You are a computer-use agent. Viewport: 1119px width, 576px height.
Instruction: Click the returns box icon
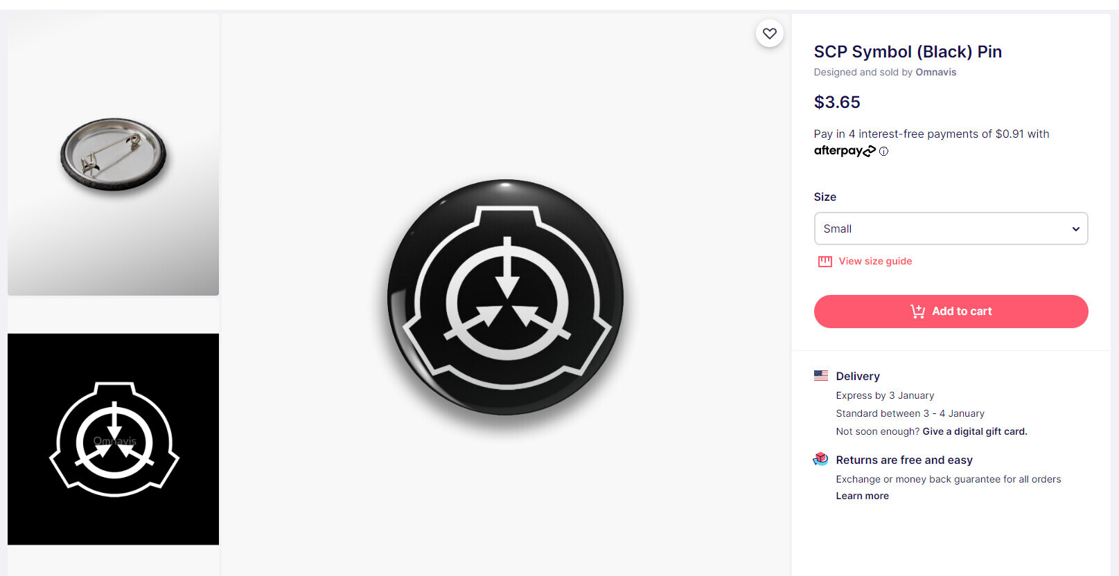pos(821,459)
